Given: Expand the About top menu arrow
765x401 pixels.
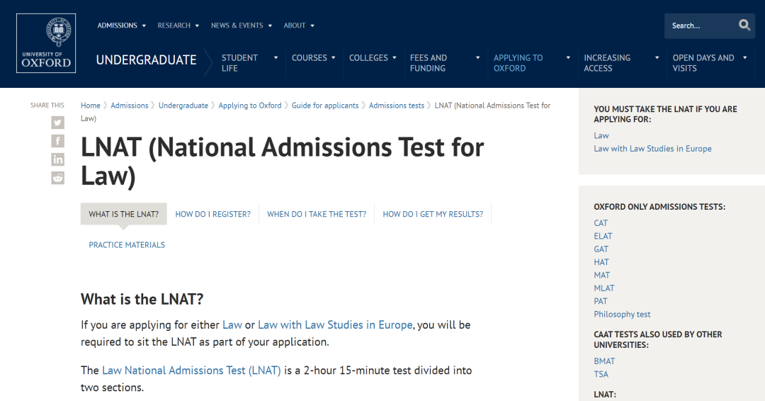Looking at the screenshot, I should [312, 26].
